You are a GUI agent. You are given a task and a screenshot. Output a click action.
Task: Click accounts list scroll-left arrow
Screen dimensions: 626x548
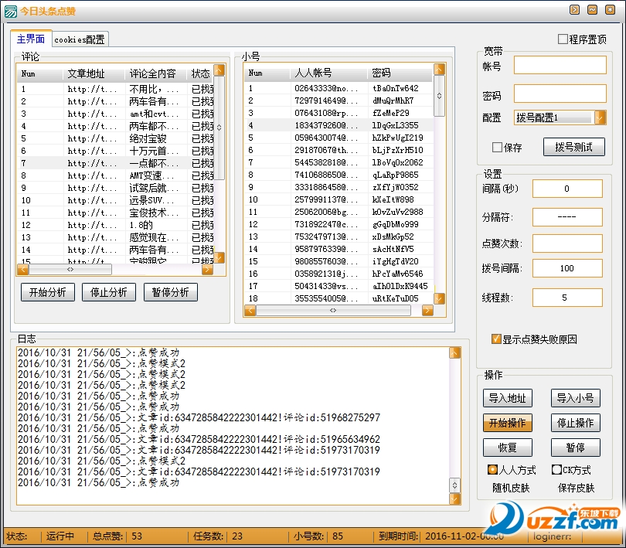coord(250,311)
